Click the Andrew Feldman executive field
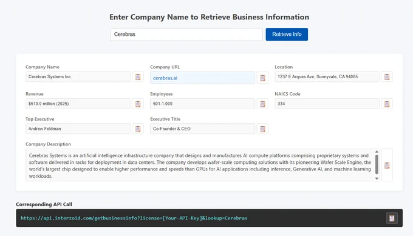Viewport: 413px width, 236px height. pyautogui.click(x=78, y=129)
